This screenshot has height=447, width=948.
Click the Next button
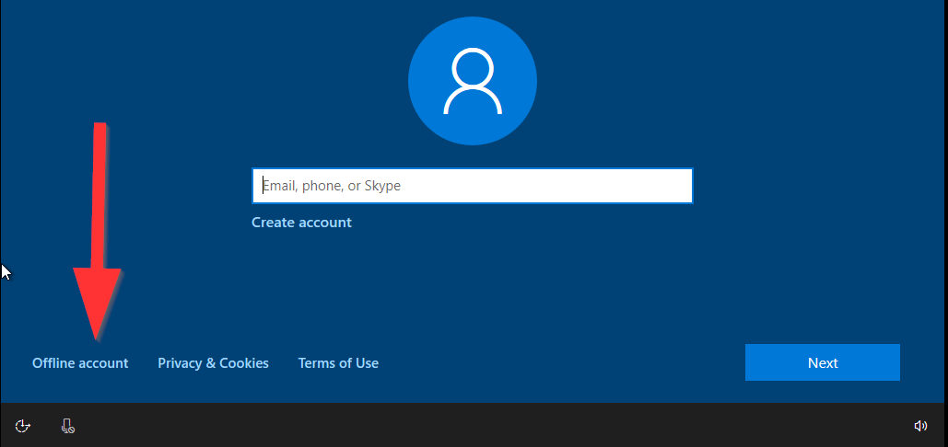822,362
